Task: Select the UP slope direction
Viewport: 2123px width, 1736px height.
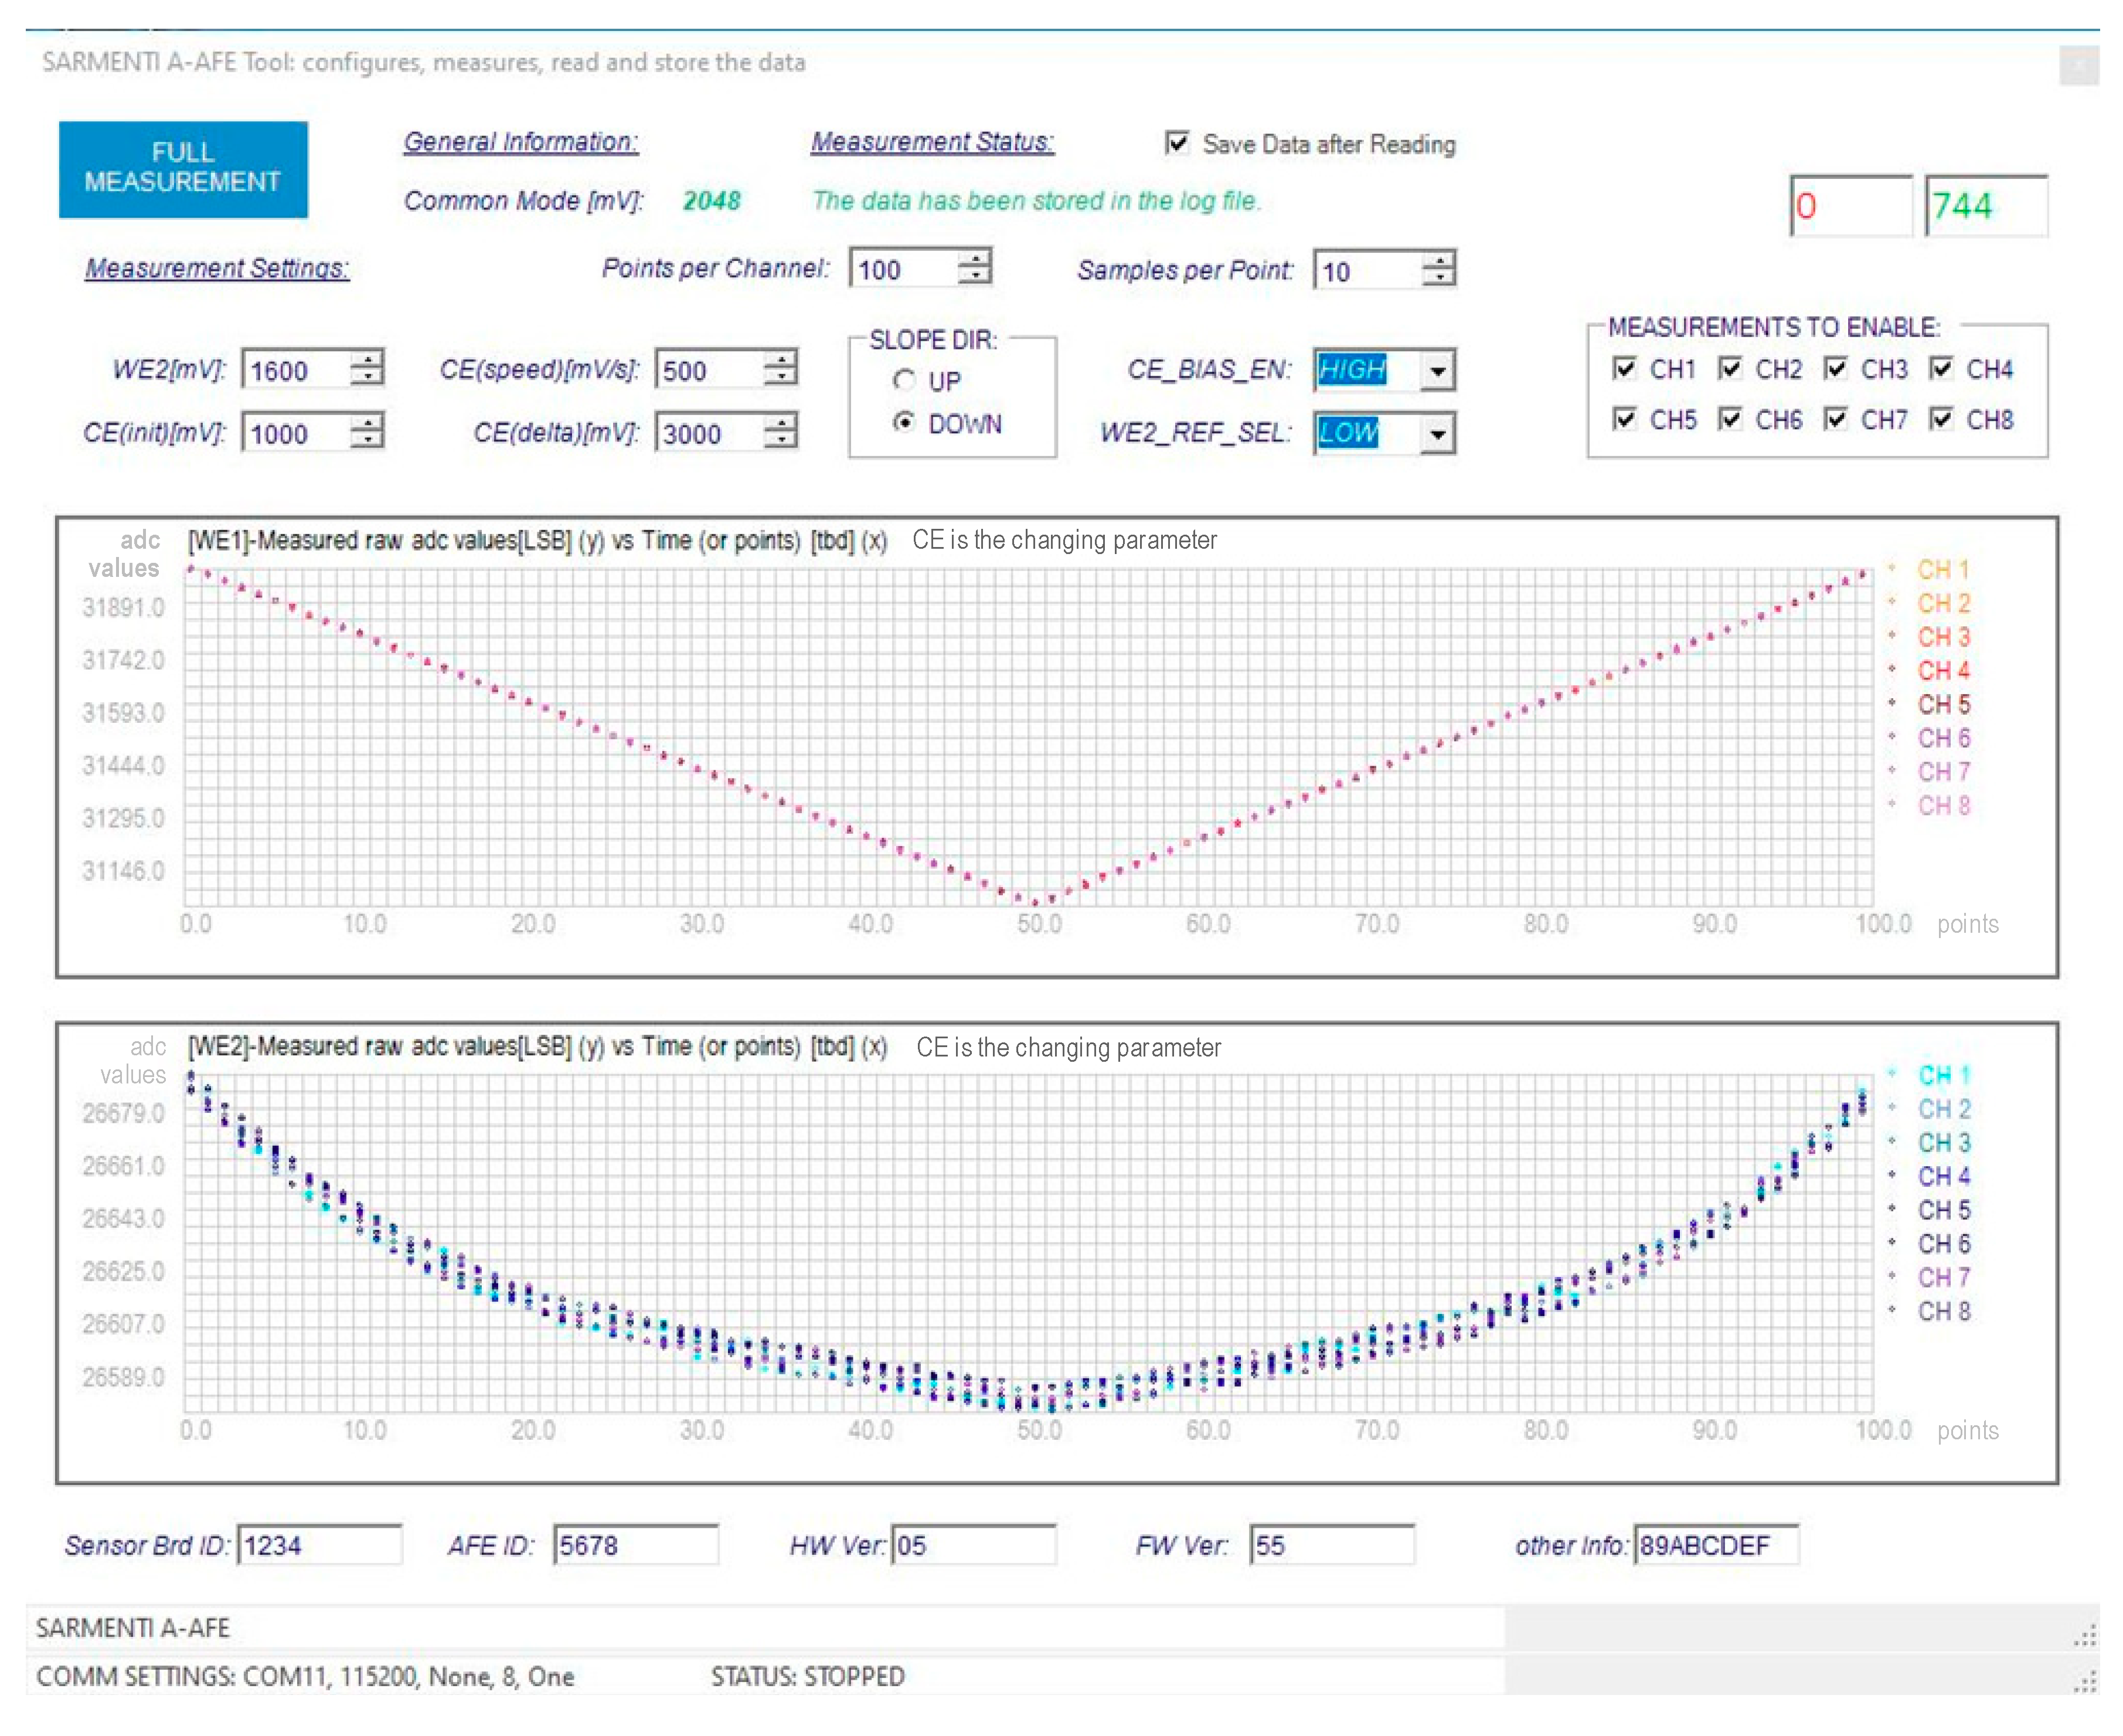Action: click(x=904, y=381)
